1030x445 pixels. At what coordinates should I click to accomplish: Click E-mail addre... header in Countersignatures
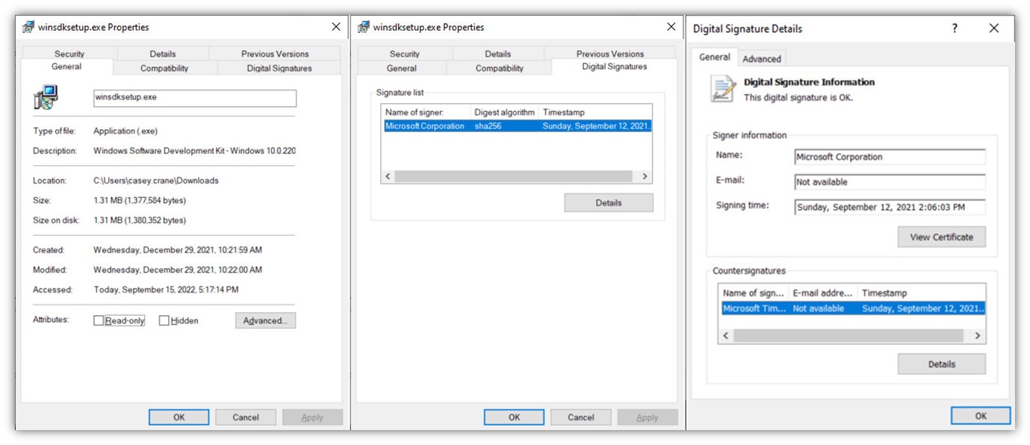pyautogui.click(x=823, y=293)
